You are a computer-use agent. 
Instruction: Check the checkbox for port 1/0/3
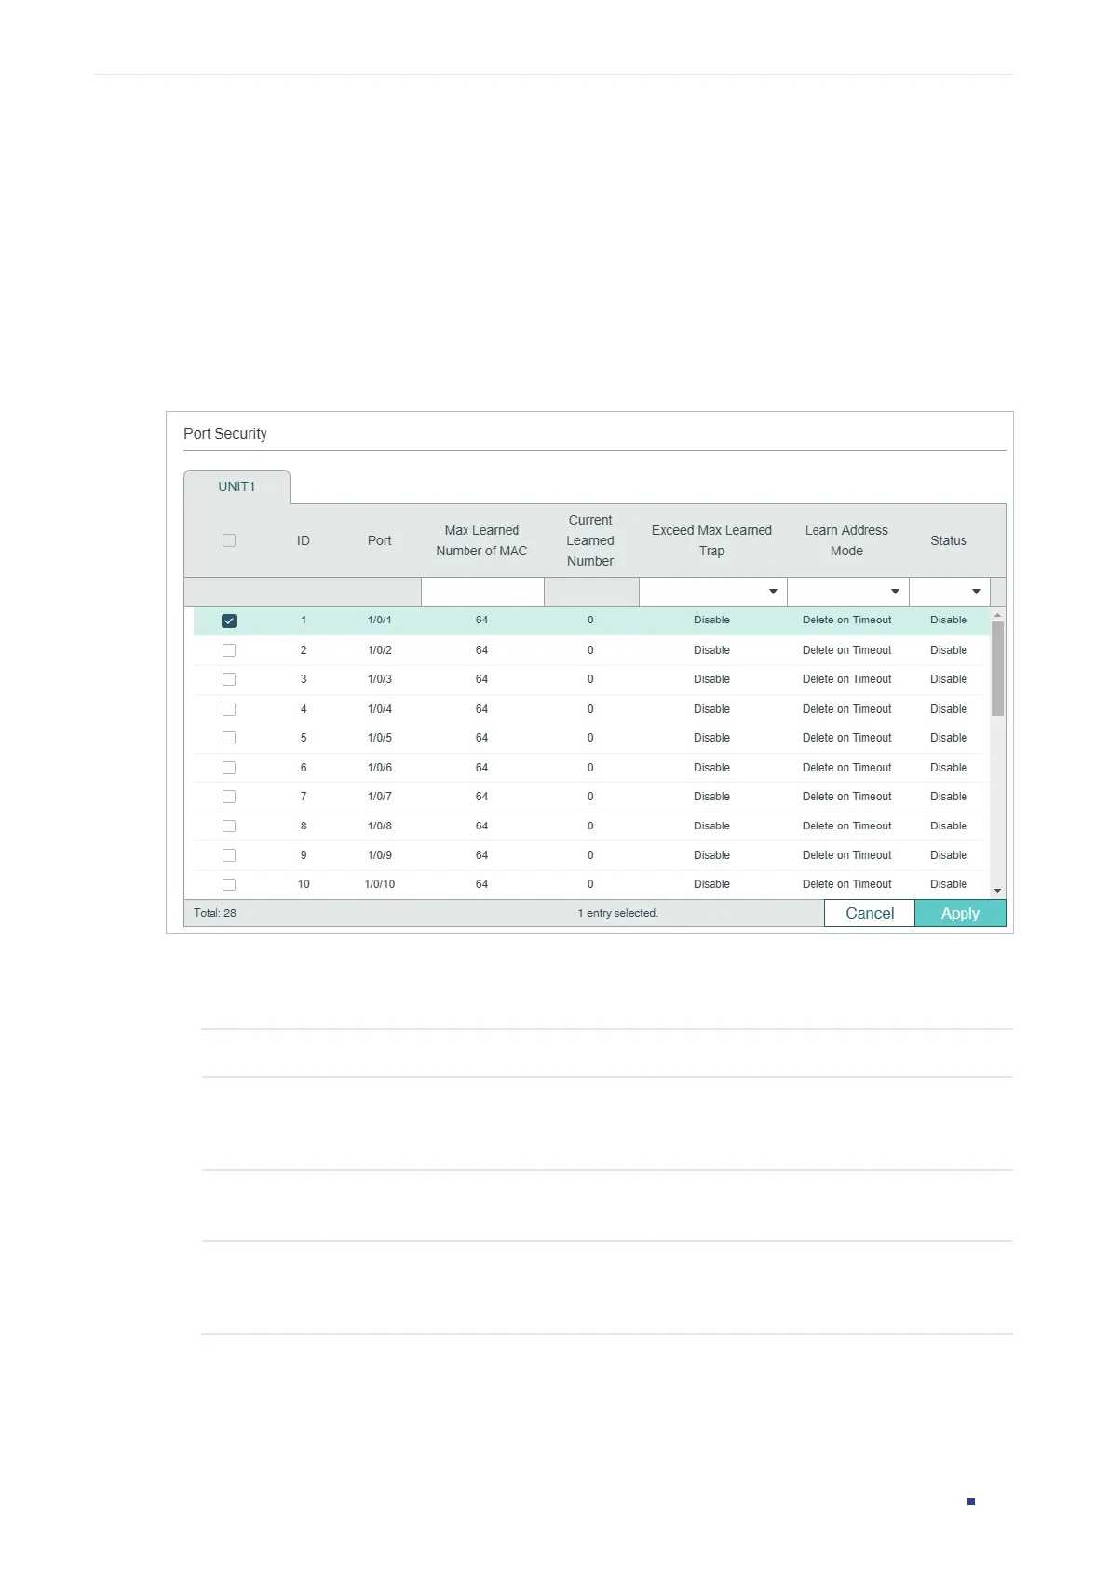pos(229,679)
